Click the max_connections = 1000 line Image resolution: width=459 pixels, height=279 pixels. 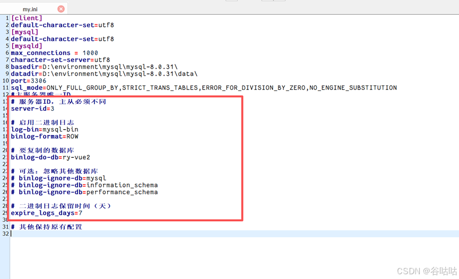[x=55, y=53]
